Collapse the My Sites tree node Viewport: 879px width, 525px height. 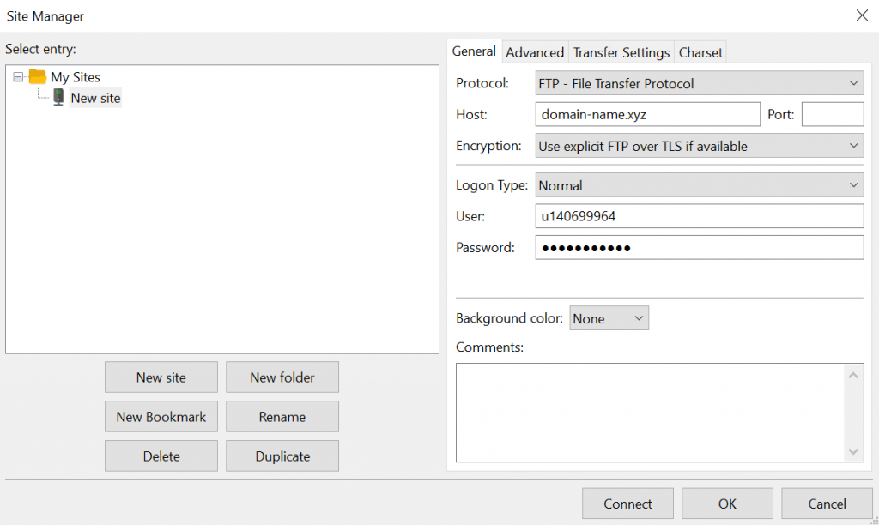pyautogui.click(x=18, y=77)
